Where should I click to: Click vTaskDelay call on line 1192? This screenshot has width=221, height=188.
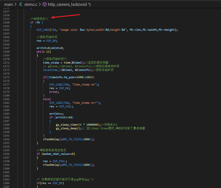point(69,139)
